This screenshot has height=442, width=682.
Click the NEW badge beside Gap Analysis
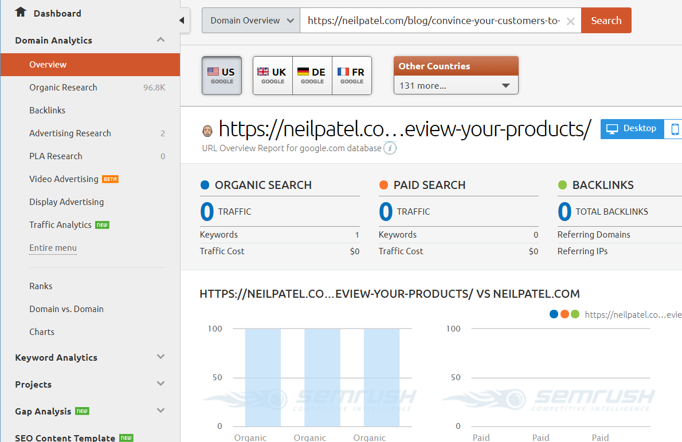(82, 411)
